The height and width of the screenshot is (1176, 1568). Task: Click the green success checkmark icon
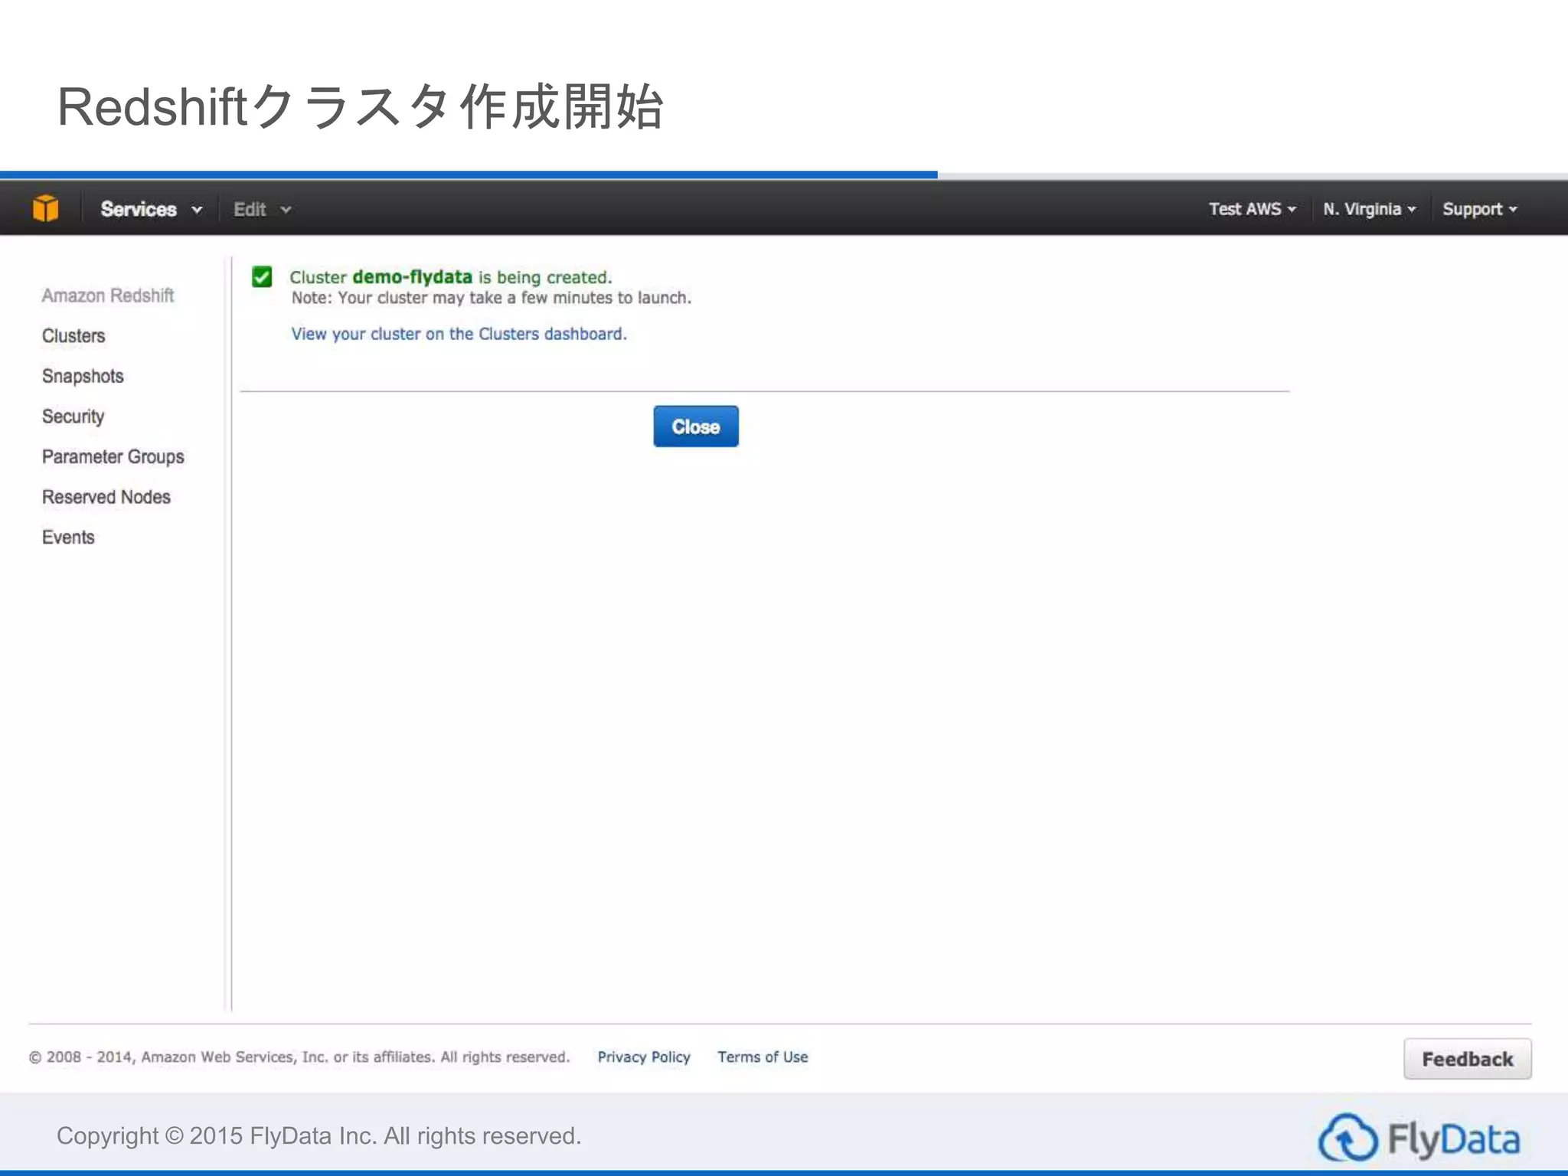[x=262, y=276]
